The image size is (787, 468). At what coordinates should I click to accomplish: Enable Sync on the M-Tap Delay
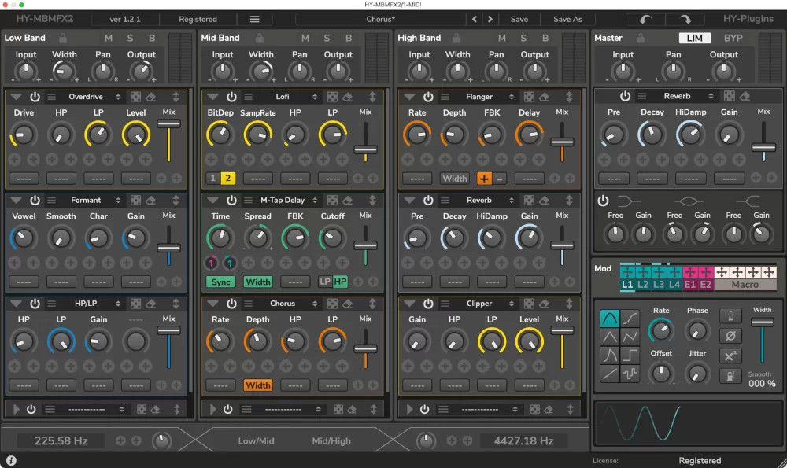[x=220, y=282]
